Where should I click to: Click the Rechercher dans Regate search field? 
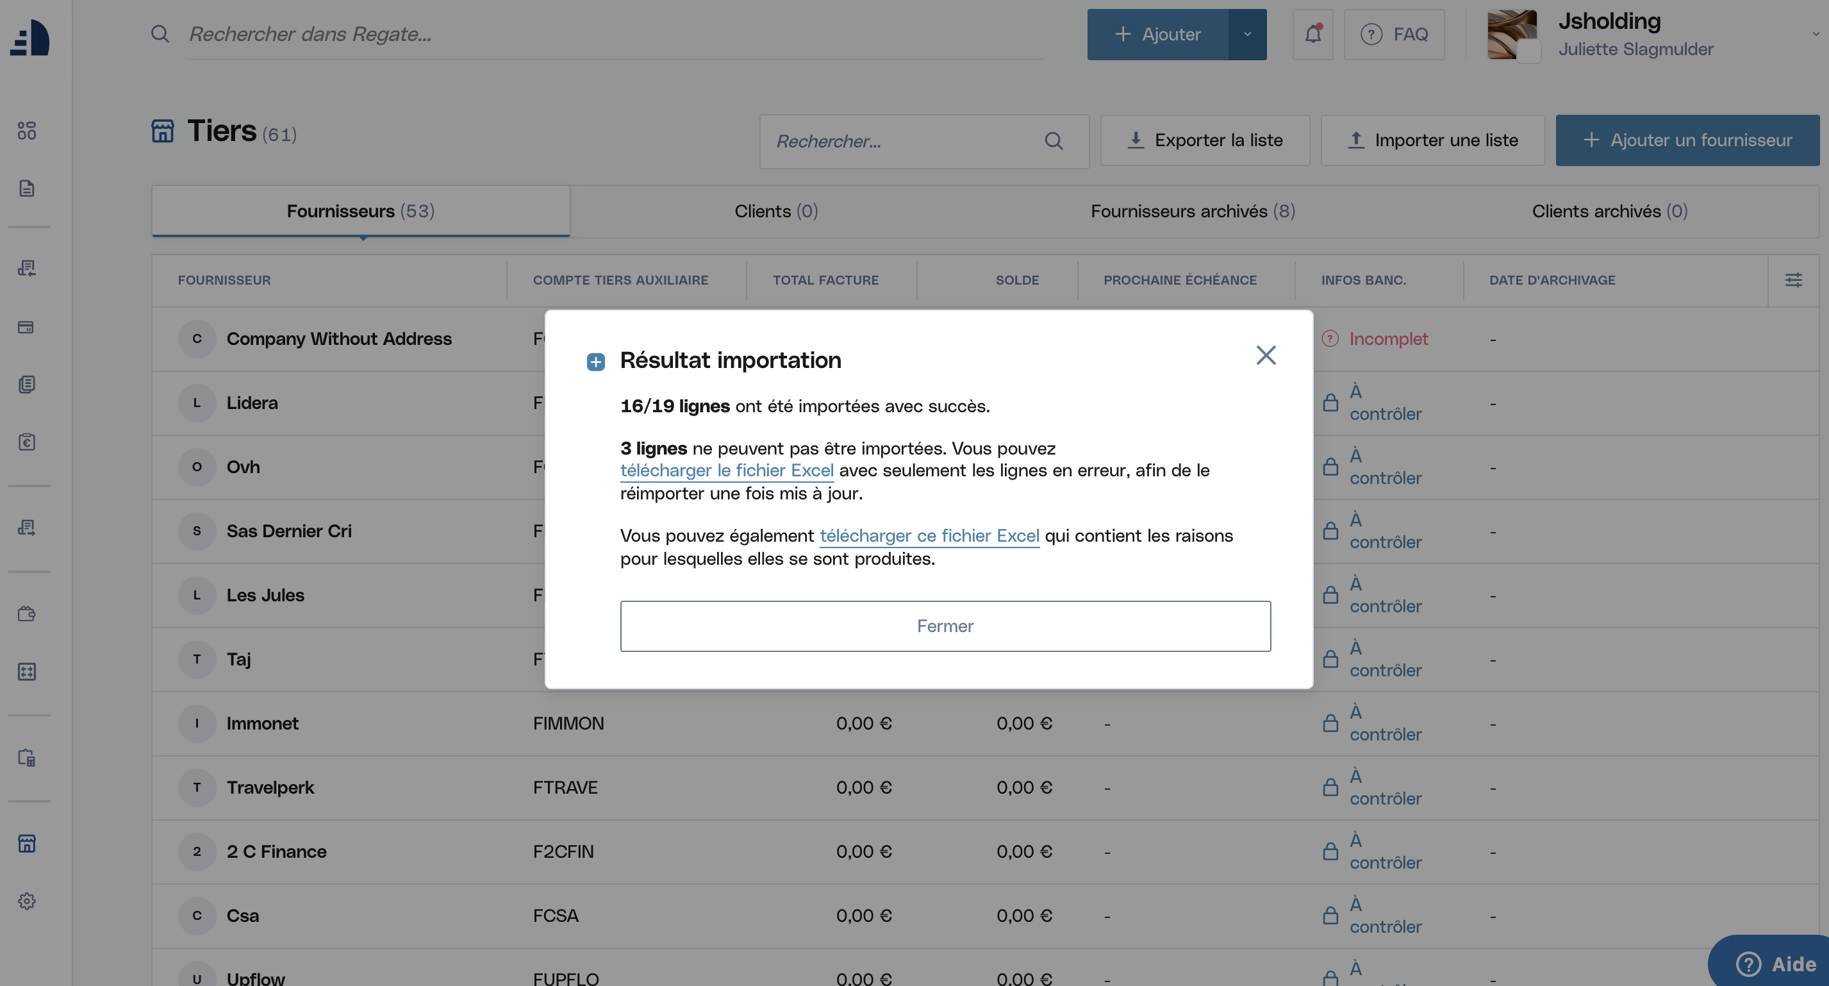[615, 34]
